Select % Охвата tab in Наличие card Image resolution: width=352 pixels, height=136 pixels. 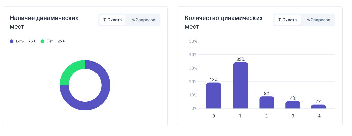[113, 20]
